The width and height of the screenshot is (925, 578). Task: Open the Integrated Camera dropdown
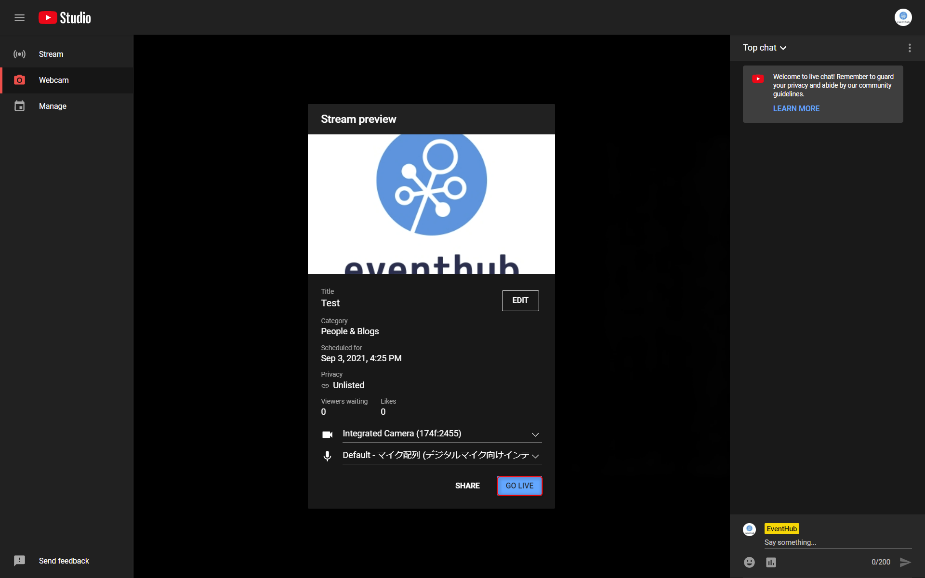click(442, 433)
